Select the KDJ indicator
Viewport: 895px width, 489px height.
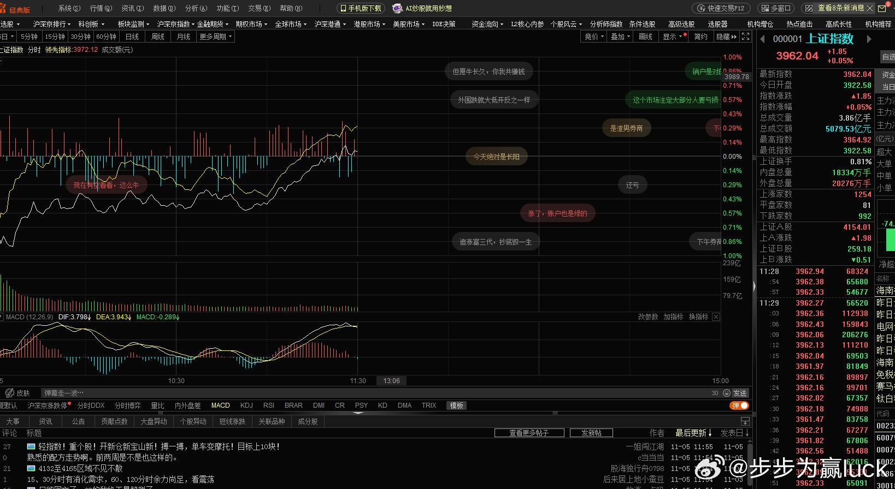[246, 405]
